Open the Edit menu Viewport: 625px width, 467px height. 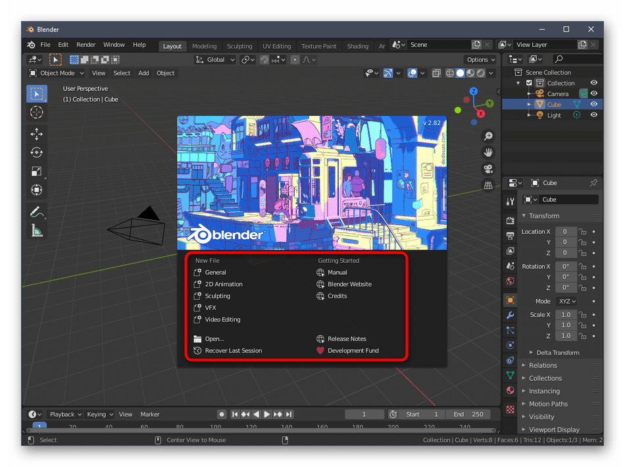pyautogui.click(x=63, y=45)
